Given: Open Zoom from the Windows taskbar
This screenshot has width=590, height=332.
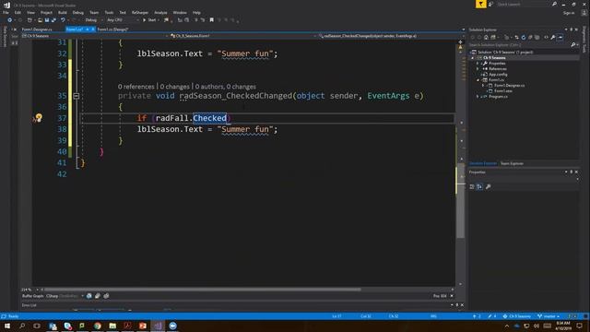Looking at the screenshot, I should [172, 326].
